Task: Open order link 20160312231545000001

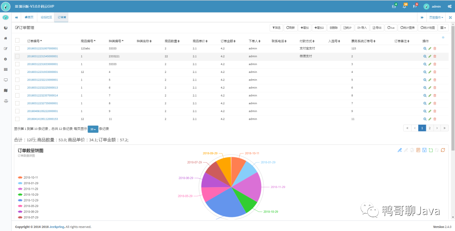Action: pos(43,56)
